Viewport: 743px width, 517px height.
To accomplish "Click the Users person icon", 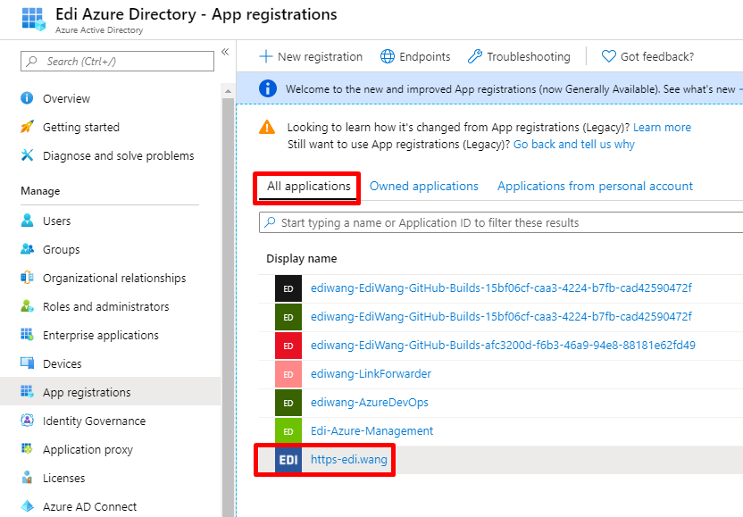I will pos(27,221).
